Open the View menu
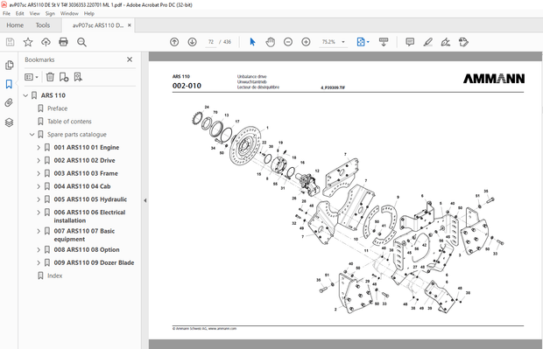 point(35,13)
